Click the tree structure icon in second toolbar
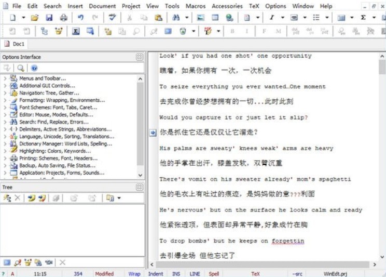 point(44,31)
